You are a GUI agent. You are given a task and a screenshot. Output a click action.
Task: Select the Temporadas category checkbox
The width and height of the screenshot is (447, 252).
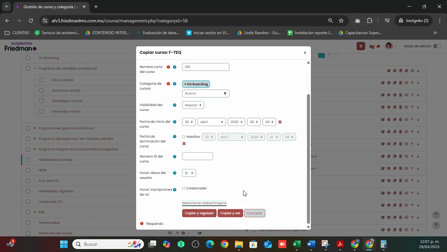[28, 223]
